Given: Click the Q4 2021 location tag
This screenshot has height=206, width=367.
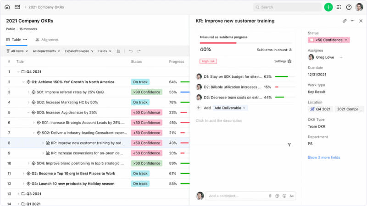Looking at the screenshot, I should click(x=320, y=109).
